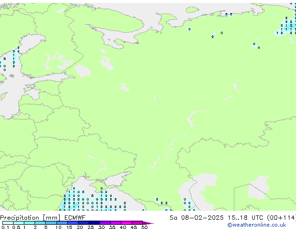
Task: Click the "50" legend scale value
Action: click(x=144, y=227)
